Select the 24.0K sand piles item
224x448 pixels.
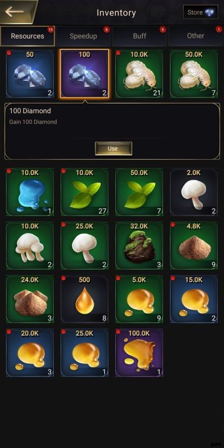click(30, 299)
